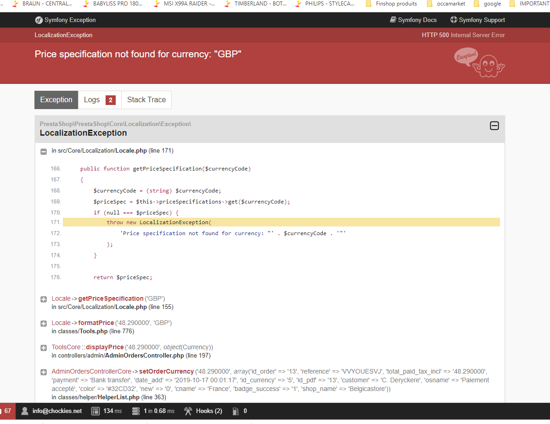
Task: Open the Hooks (2) panel
Action: [x=203, y=411]
